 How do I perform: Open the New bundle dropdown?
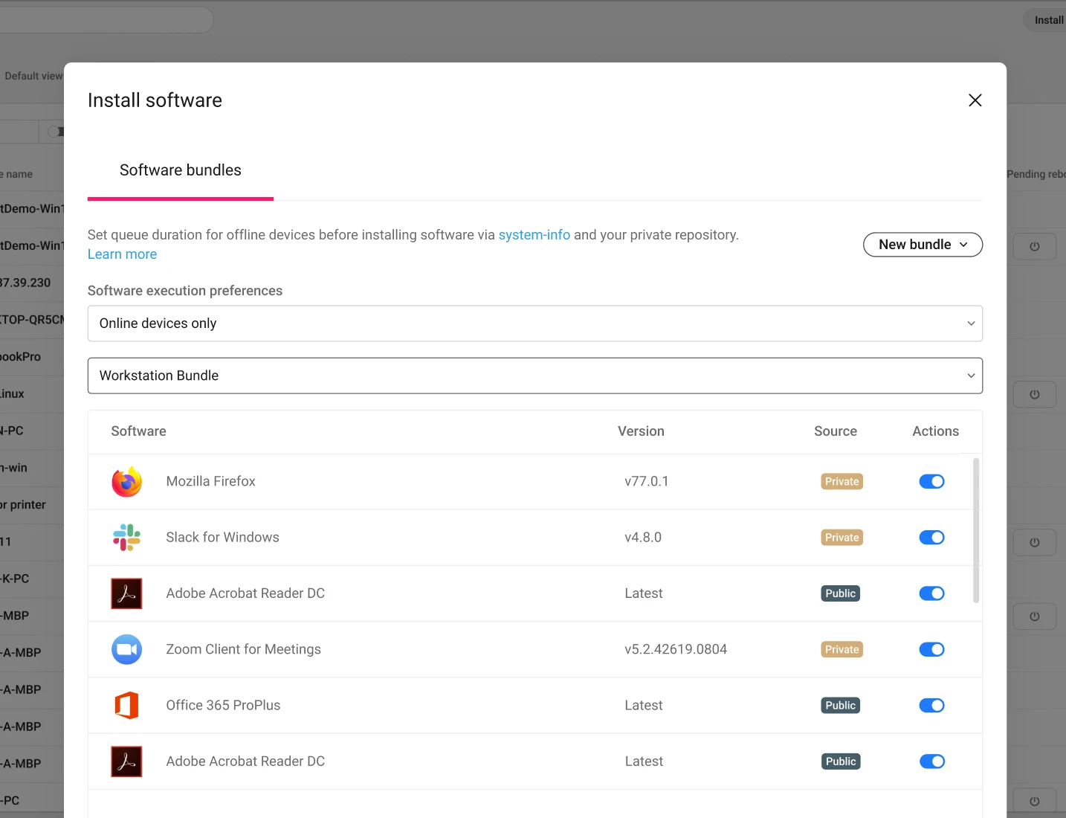(923, 245)
